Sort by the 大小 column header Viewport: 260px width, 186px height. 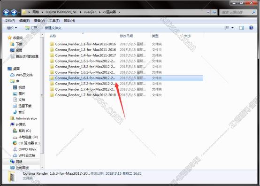coord(187,36)
